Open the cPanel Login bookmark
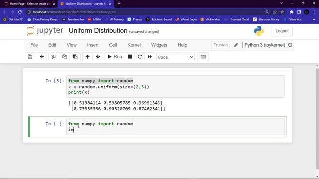This screenshot has width=319, height=179. (186, 19)
